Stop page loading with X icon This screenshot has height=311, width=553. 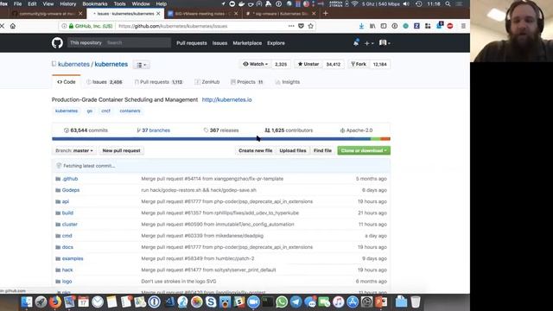[x=2, y=26]
